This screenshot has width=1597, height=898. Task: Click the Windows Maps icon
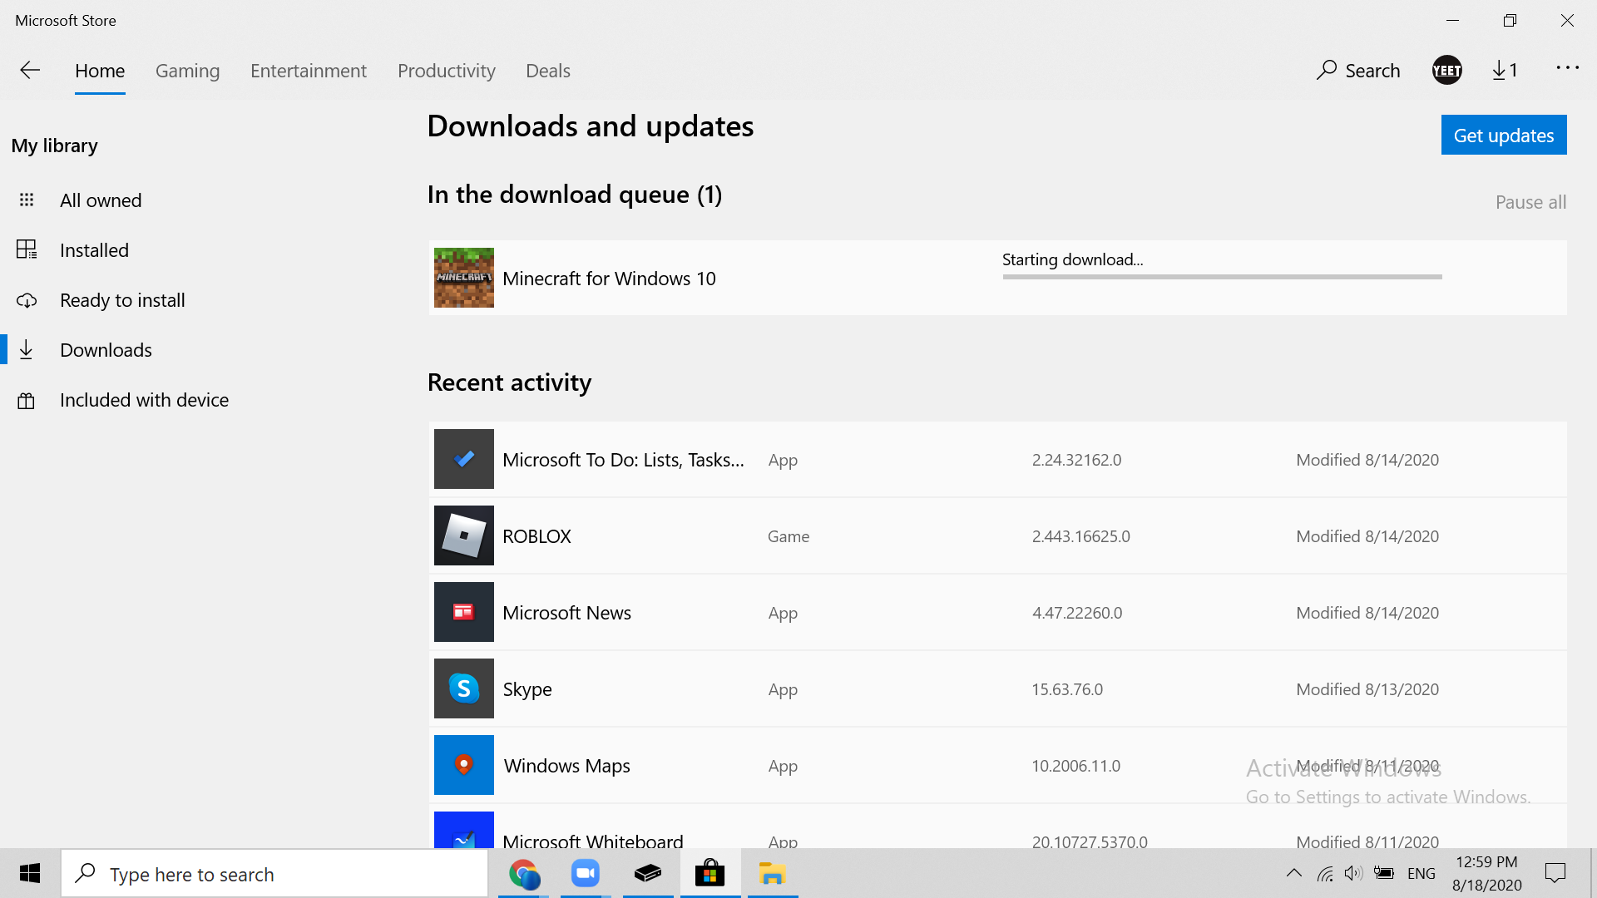(463, 765)
